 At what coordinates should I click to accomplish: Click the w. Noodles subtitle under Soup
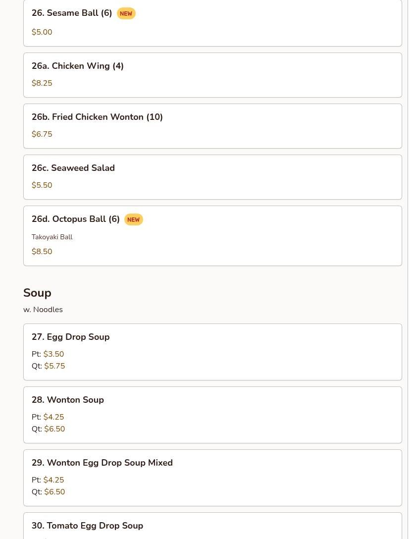tap(43, 309)
